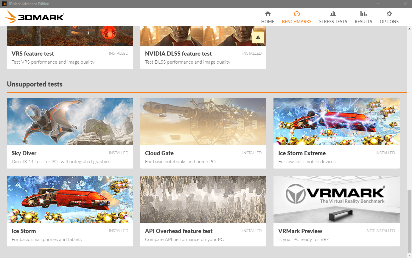Click INSTALLED status on VRS feature test card
412x258 pixels.
point(119,53)
